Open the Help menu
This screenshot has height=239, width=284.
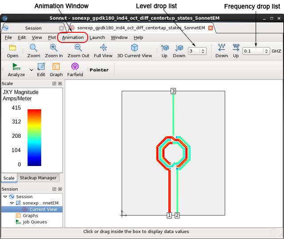(x=138, y=38)
